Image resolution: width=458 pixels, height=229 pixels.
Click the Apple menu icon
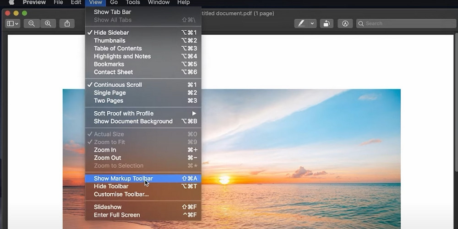[x=12, y=2]
